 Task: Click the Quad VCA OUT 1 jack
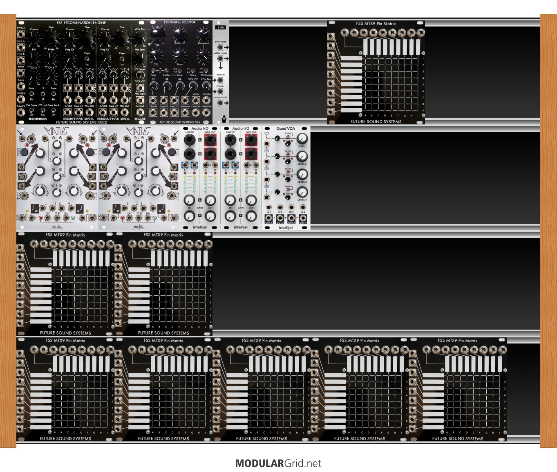[268, 217]
